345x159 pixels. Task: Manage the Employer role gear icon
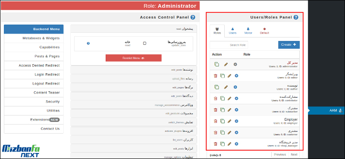tap(236, 121)
